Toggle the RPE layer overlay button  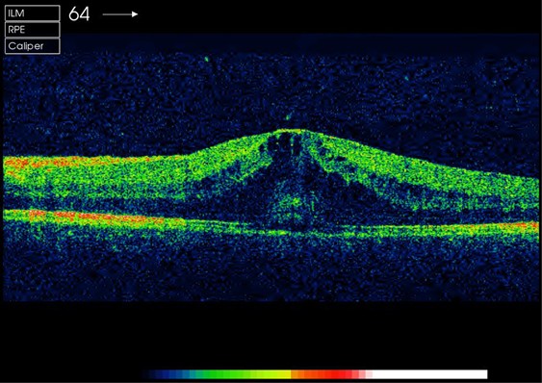[x=32, y=30]
